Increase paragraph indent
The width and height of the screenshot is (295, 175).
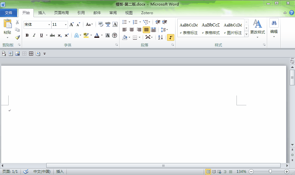[x=165, y=22]
